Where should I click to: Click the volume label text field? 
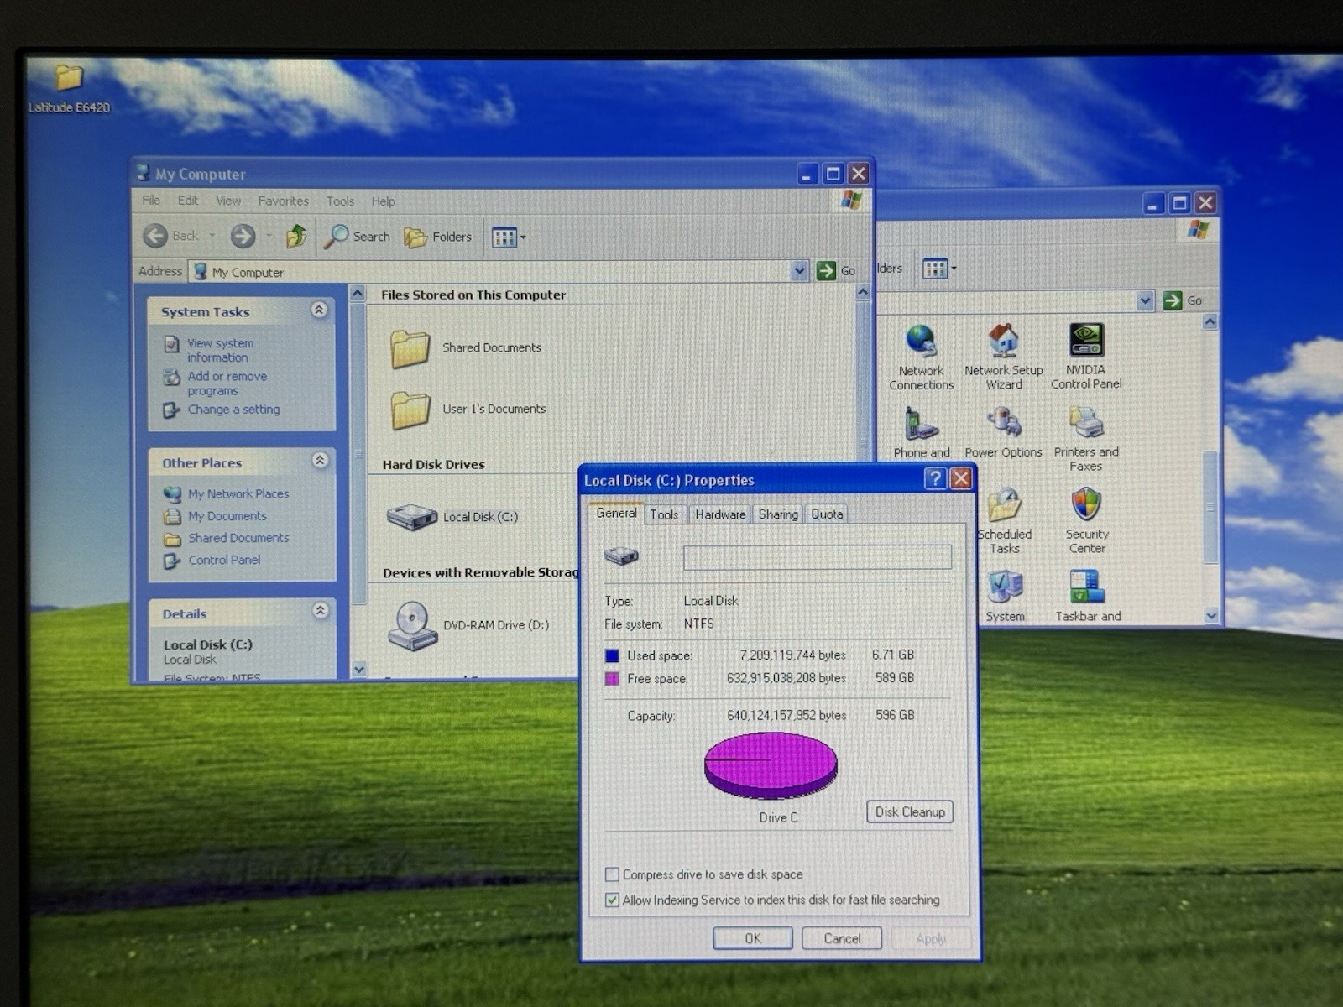(x=818, y=557)
